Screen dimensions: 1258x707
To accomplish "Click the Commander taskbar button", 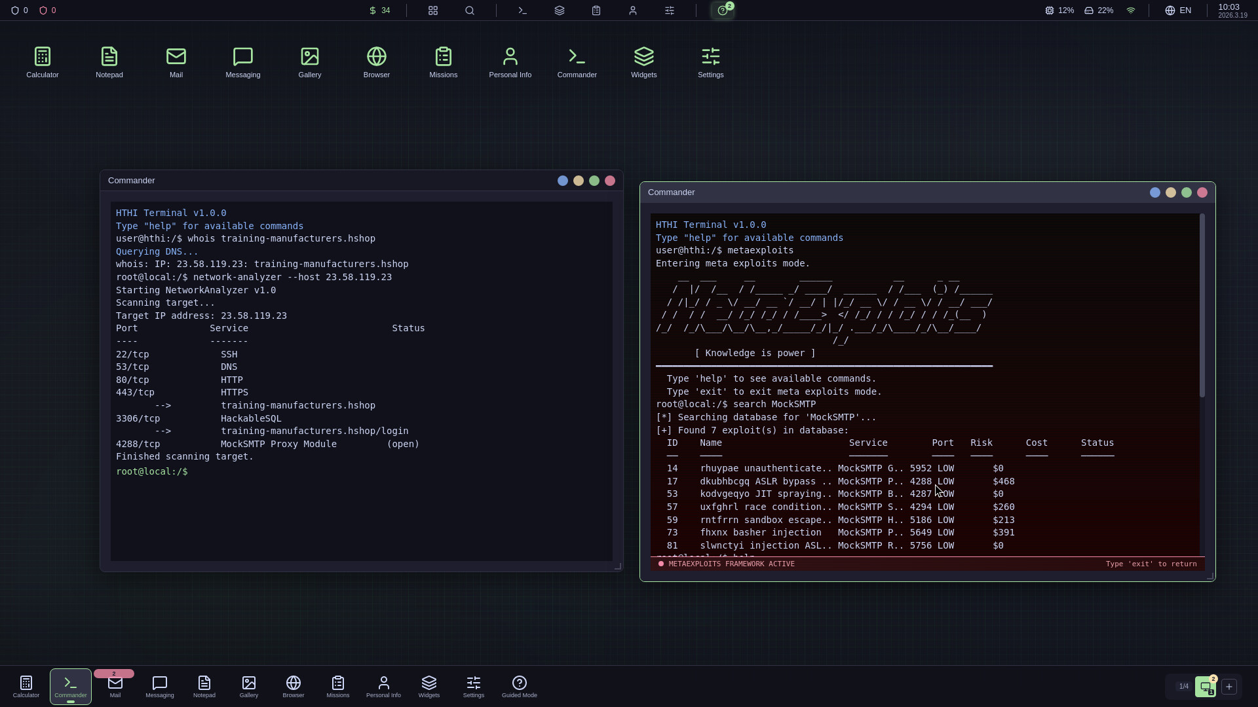I will point(71,686).
